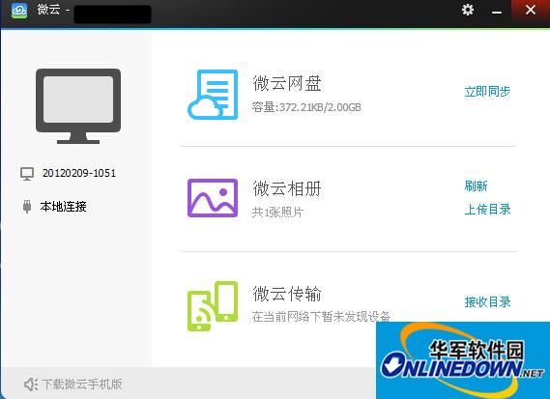This screenshot has height=399, width=550.
Task: Click computer name 20120209-1051
Action: click(x=79, y=173)
